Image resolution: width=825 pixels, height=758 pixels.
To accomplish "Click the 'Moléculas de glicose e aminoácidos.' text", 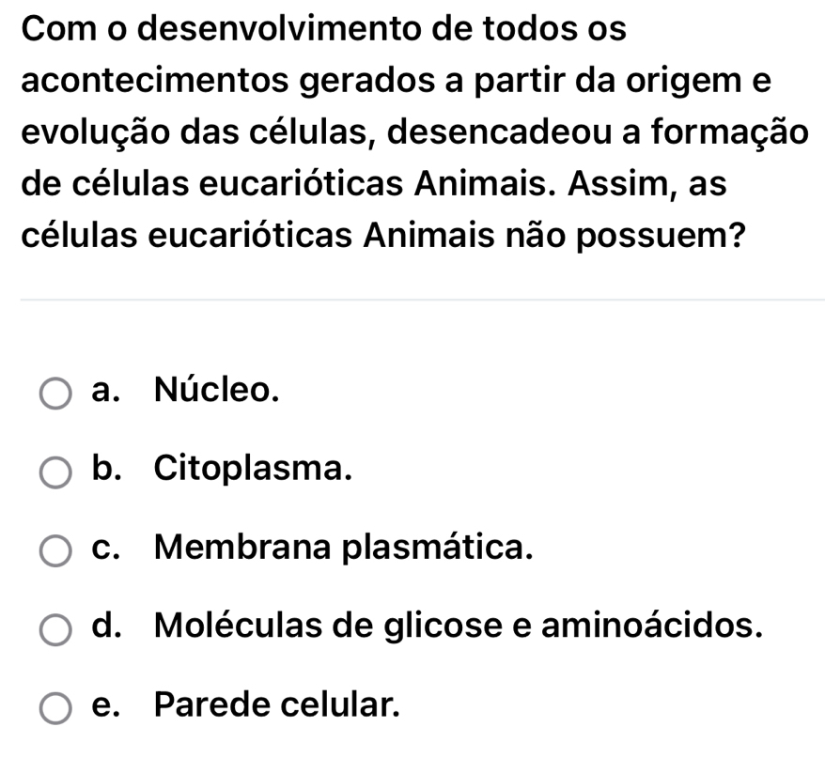I will (458, 623).
